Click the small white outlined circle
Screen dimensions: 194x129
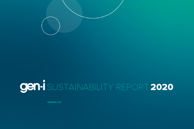pos(51,26)
